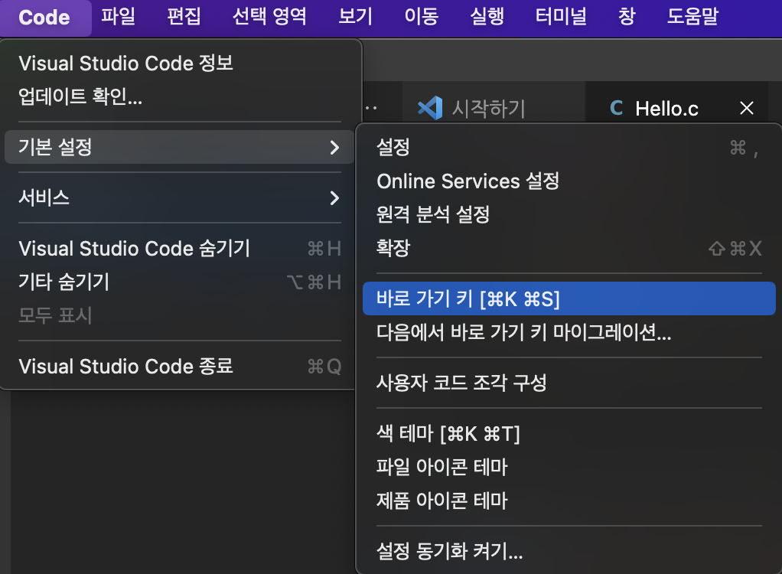Open 설정 in the submenu
This screenshot has height=574, width=782.
(569, 148)
